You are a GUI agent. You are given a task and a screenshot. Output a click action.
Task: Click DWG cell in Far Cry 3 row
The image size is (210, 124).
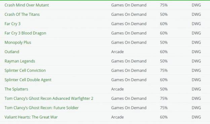[x=196, y=24]
